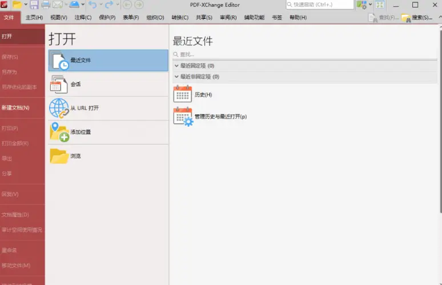Select 回复(V) in the red sidebar
Image resolution: width=442 pixels, height=285 pixels.
(x=22, y=194)
